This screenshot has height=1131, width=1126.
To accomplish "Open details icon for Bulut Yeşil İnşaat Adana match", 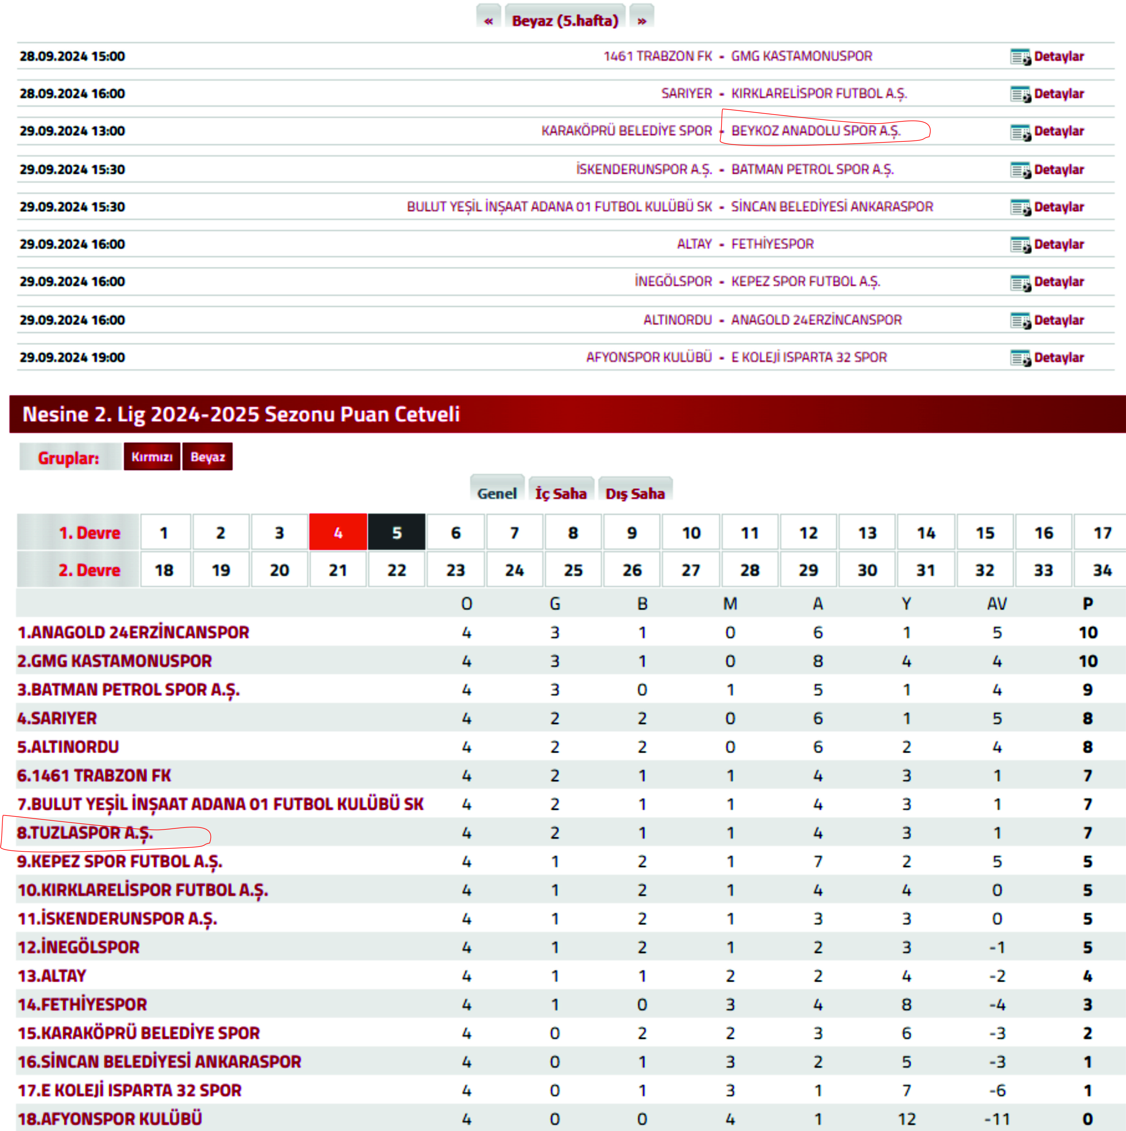I will tap(1020, 208).
